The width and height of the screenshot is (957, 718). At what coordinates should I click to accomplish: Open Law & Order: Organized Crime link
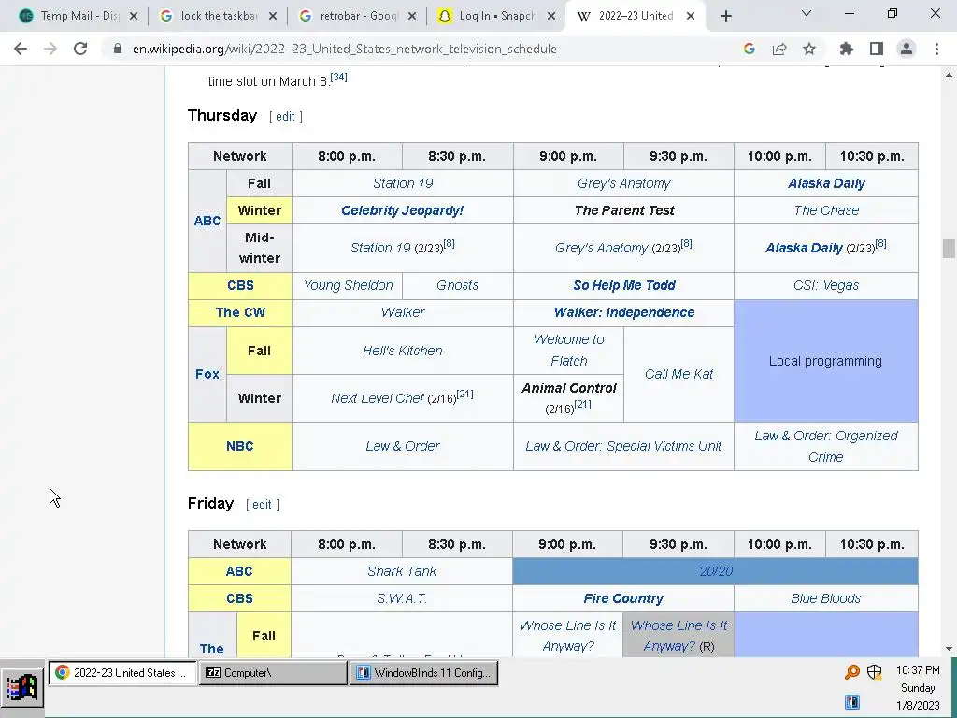point(826,446)
